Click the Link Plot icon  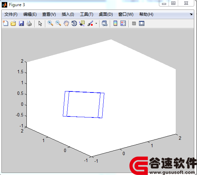coord(105,23)
